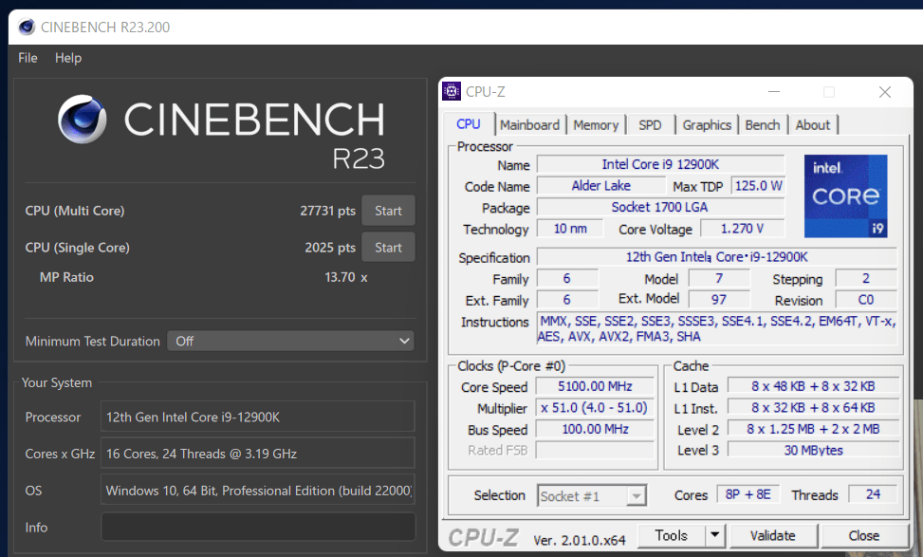Click the Intel Core i9 logo badge
The width and height of the screenshot is (923, 557).
(x=846, y=196)
